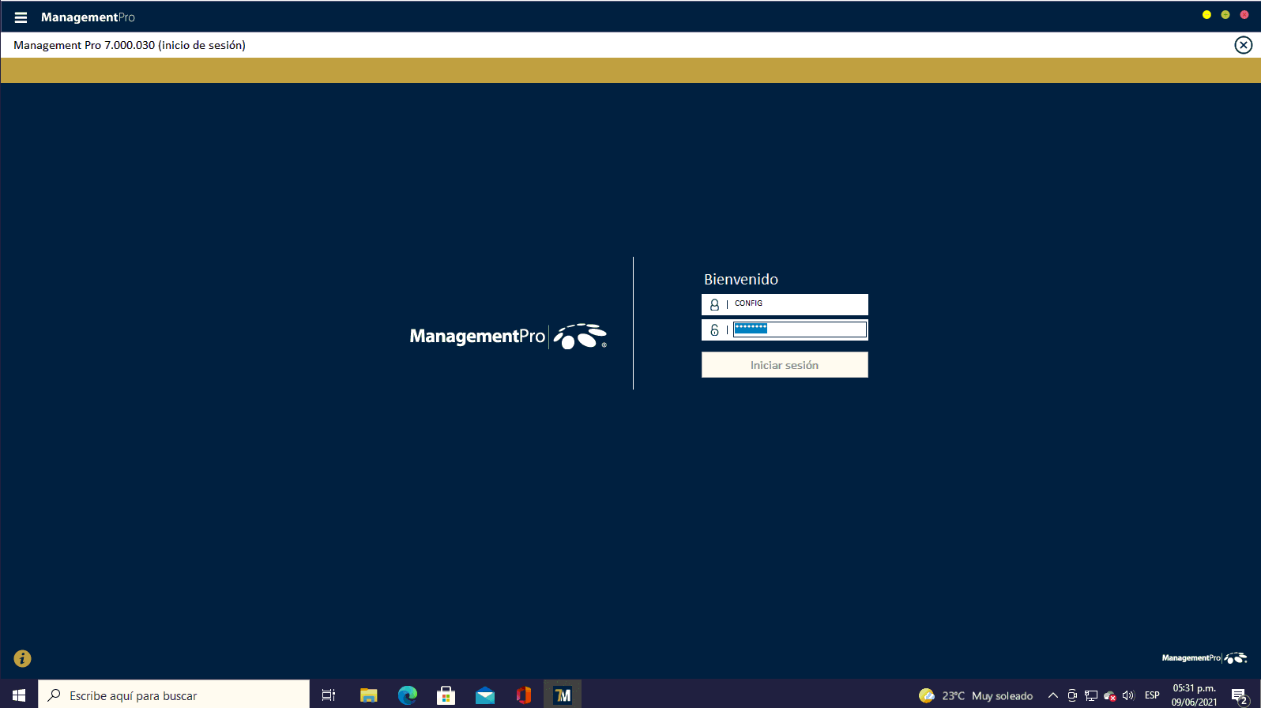Screen dimensions: 1261x708
Task: Open Task View from the taskbar
Action: click(x=329, y=695)
